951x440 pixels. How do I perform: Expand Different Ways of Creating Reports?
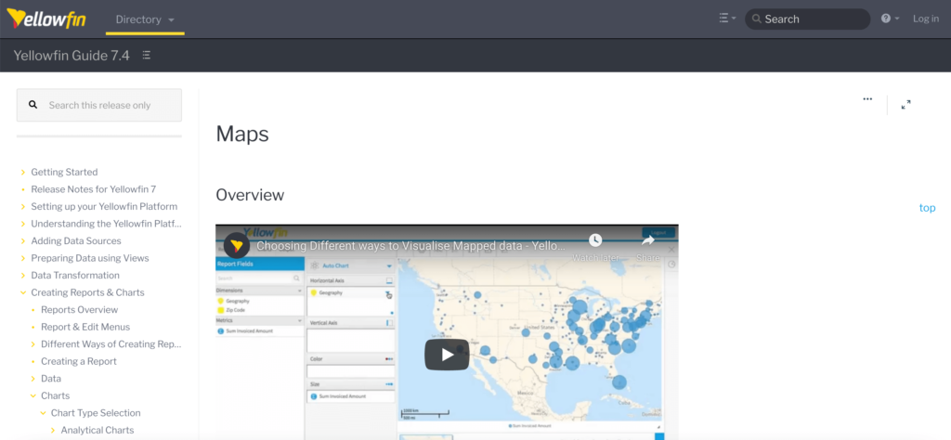pos(33,344)
